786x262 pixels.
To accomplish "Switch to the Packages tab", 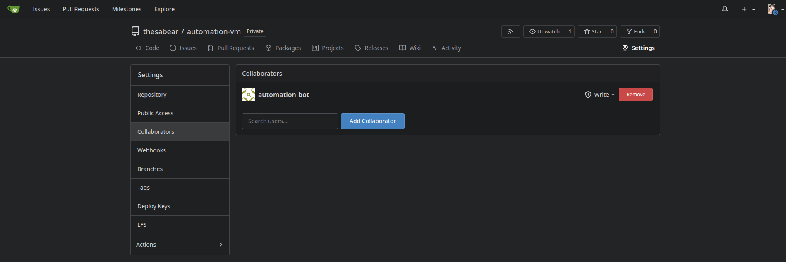I will 283,48.
